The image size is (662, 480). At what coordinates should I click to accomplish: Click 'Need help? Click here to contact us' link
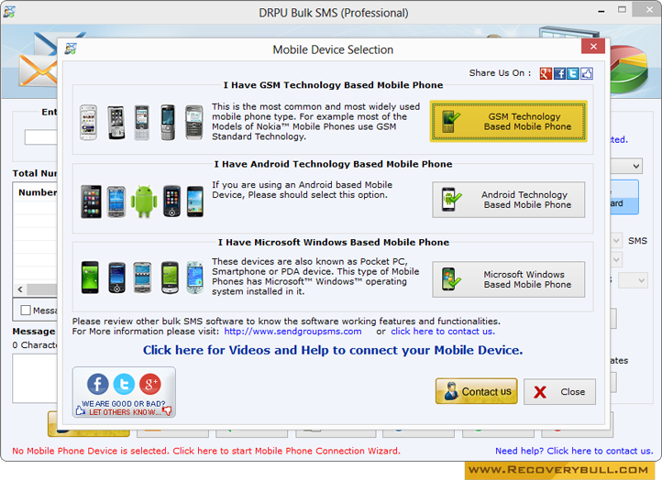pos(574,451)
